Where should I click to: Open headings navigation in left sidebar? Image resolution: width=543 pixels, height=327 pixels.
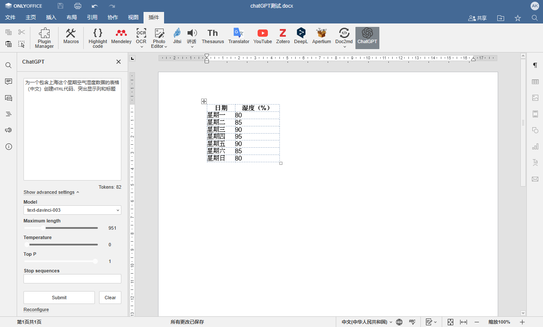(9, 114)
